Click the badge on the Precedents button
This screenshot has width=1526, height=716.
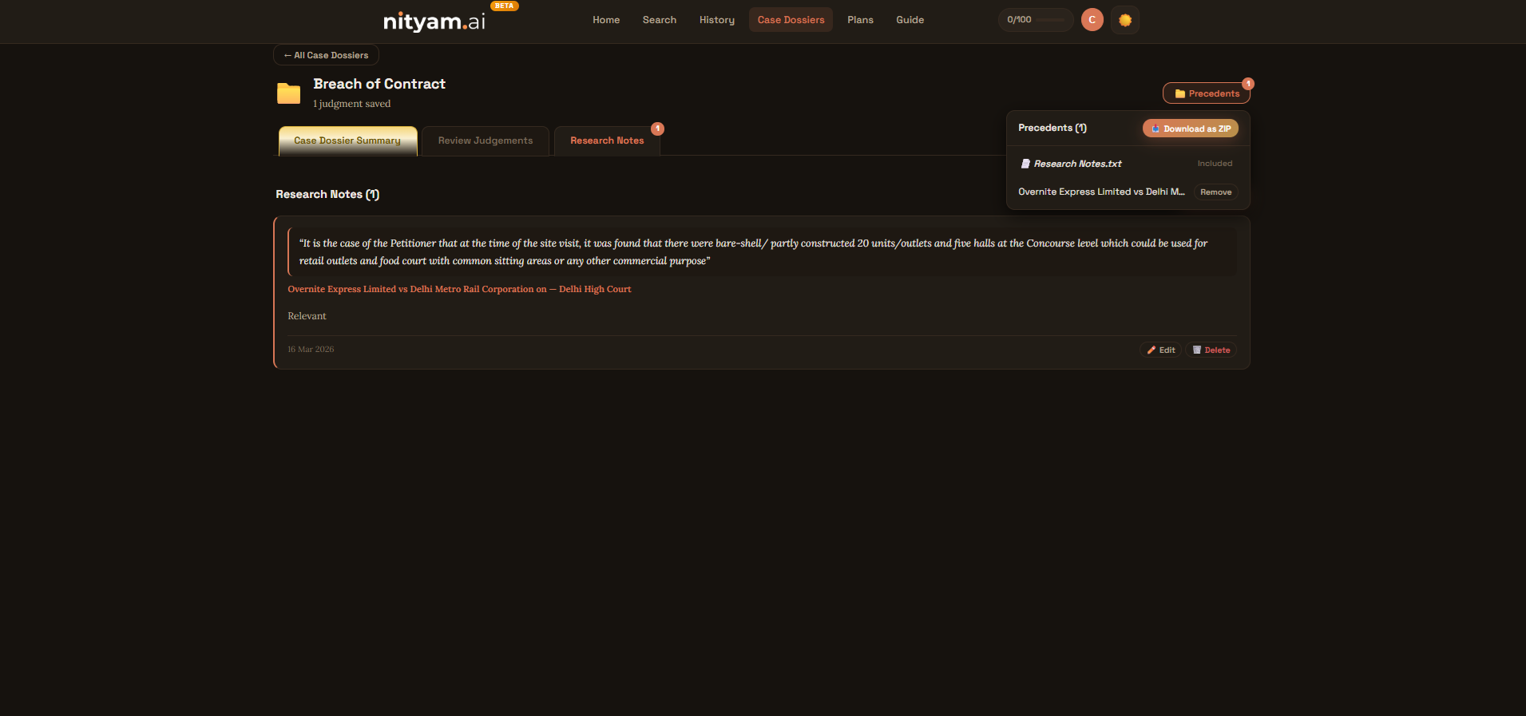(x=1247, y=84)
